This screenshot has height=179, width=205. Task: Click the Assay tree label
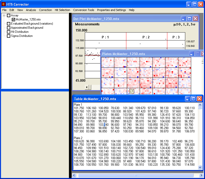[x=15, y=15]
